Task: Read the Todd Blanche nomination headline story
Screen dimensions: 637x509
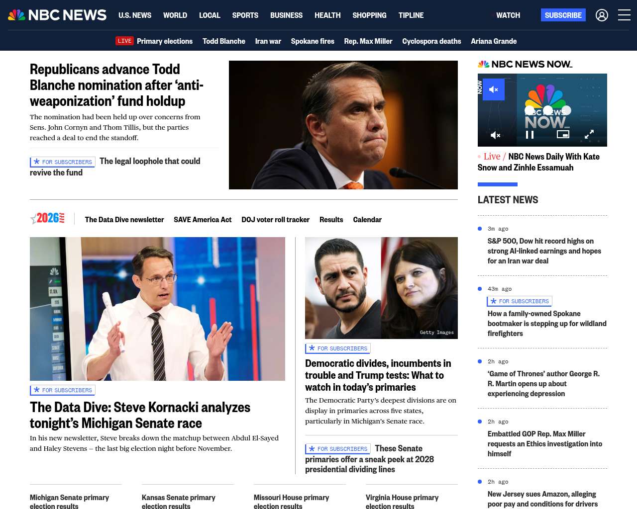Action: 116,85
